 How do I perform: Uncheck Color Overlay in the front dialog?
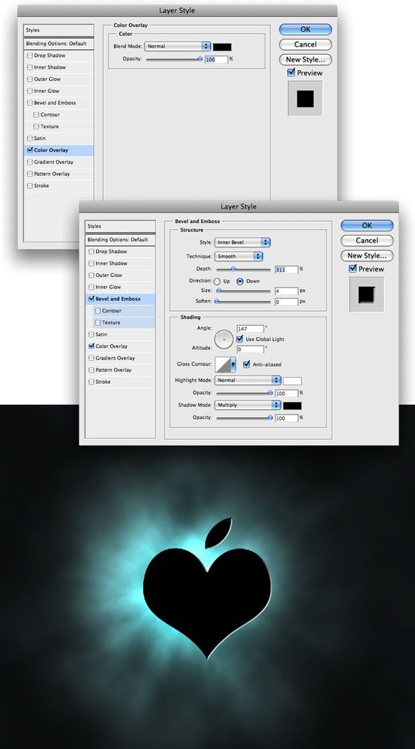pos(91,346)
